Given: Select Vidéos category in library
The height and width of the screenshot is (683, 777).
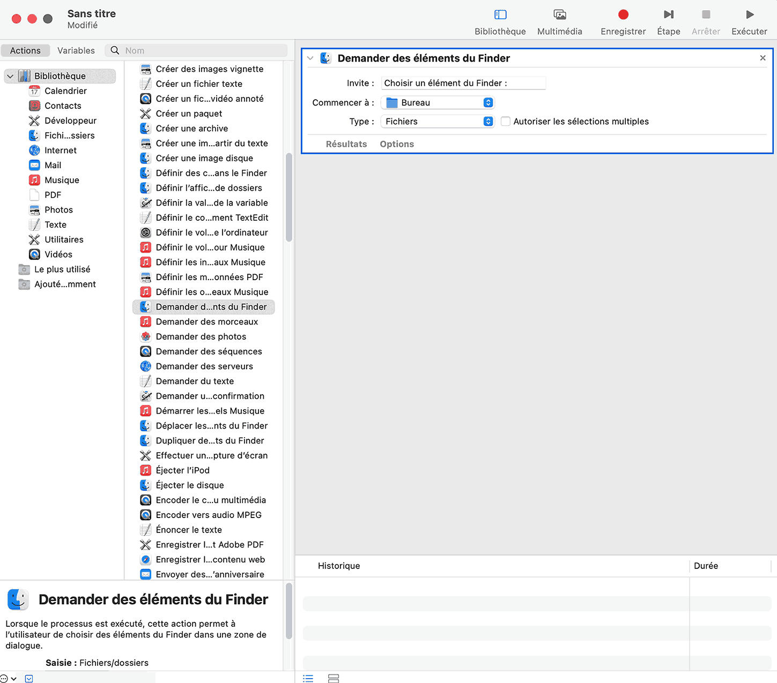Looking at the screenshot, I should tap(58, 254).
